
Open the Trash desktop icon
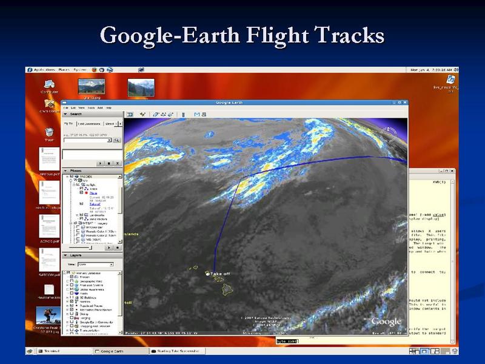[49, 132]
